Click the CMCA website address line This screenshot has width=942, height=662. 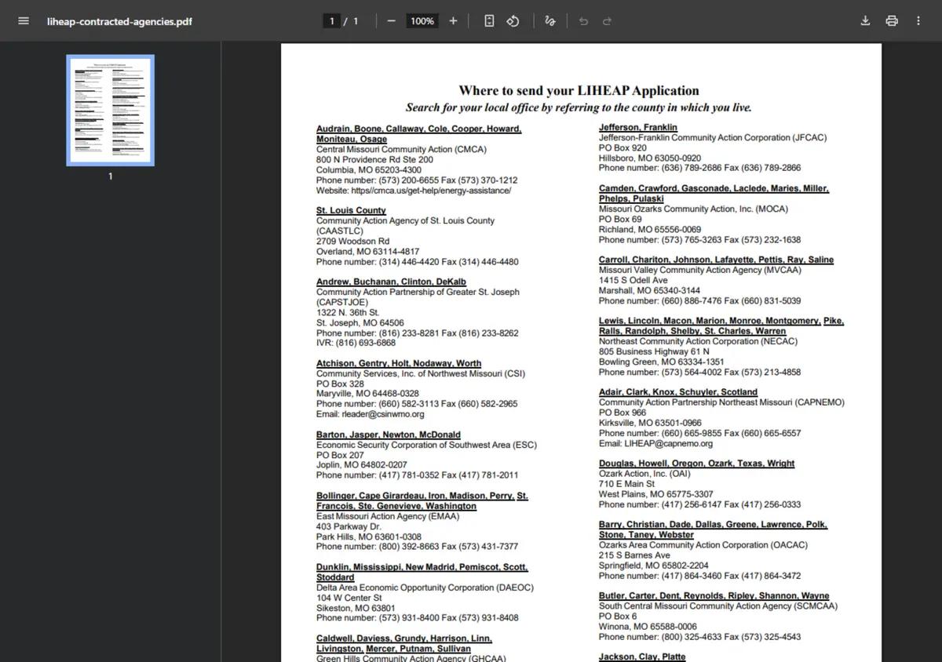(x=414, y=191)
